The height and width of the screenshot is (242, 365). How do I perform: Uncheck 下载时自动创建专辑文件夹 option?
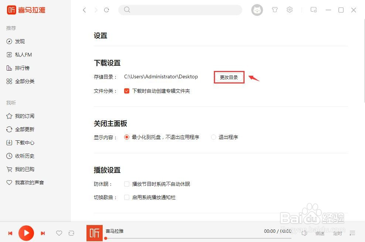point(127,91)
